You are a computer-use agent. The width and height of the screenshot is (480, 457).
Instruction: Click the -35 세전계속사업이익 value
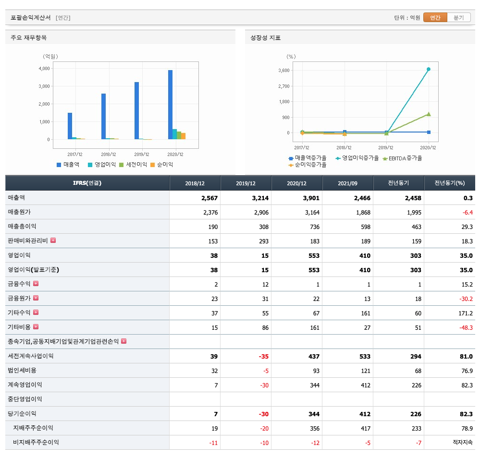coord(264,356)
